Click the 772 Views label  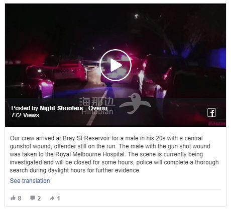point(25,115)
